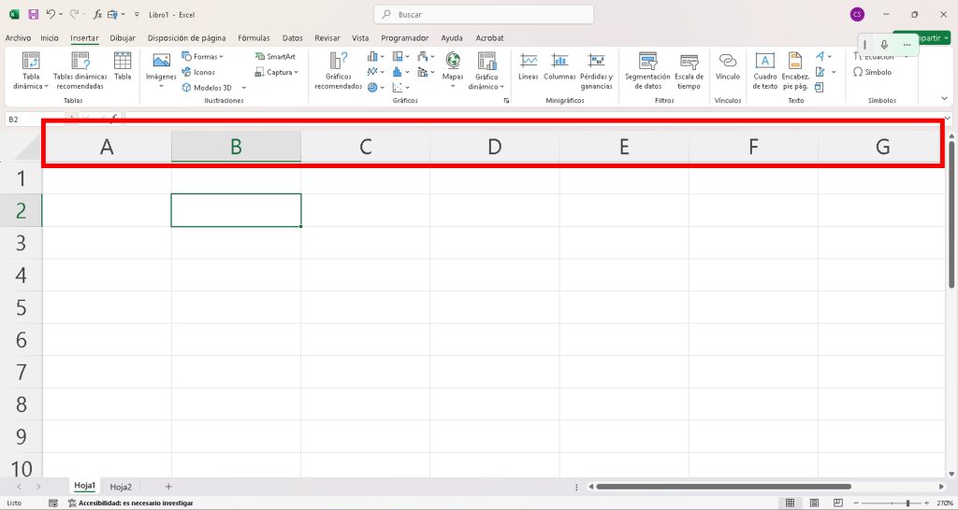Click the Símbolo button
This screenshot has width=958, height=510.
pos(872,72)
